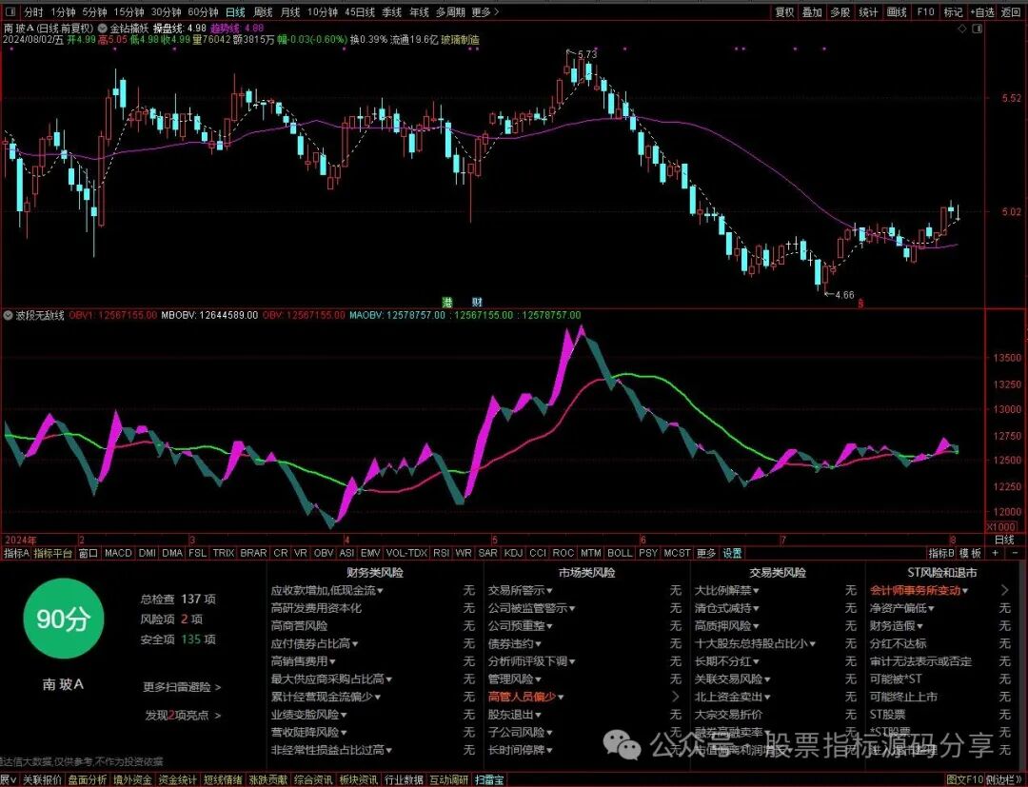The image size is (1028, 787).
Task: Click the small window icon at chart top right
Action: (x=979, y=29)
